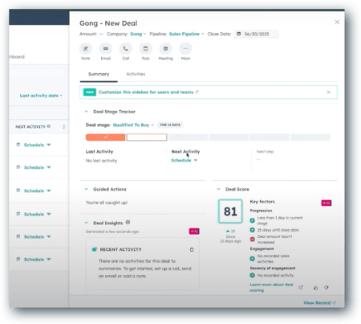Image resolution: width=361 pixels, height=324 pixels.
Task: Click the info icon next to NEXT ACTIVITY header
Action: [x=49, y=126]
